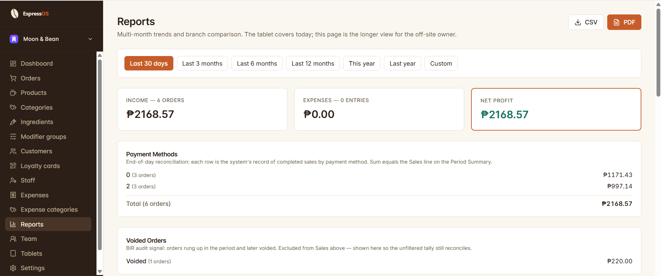
Task: Open the Ingredients page label
Action: tap(37, 122)
